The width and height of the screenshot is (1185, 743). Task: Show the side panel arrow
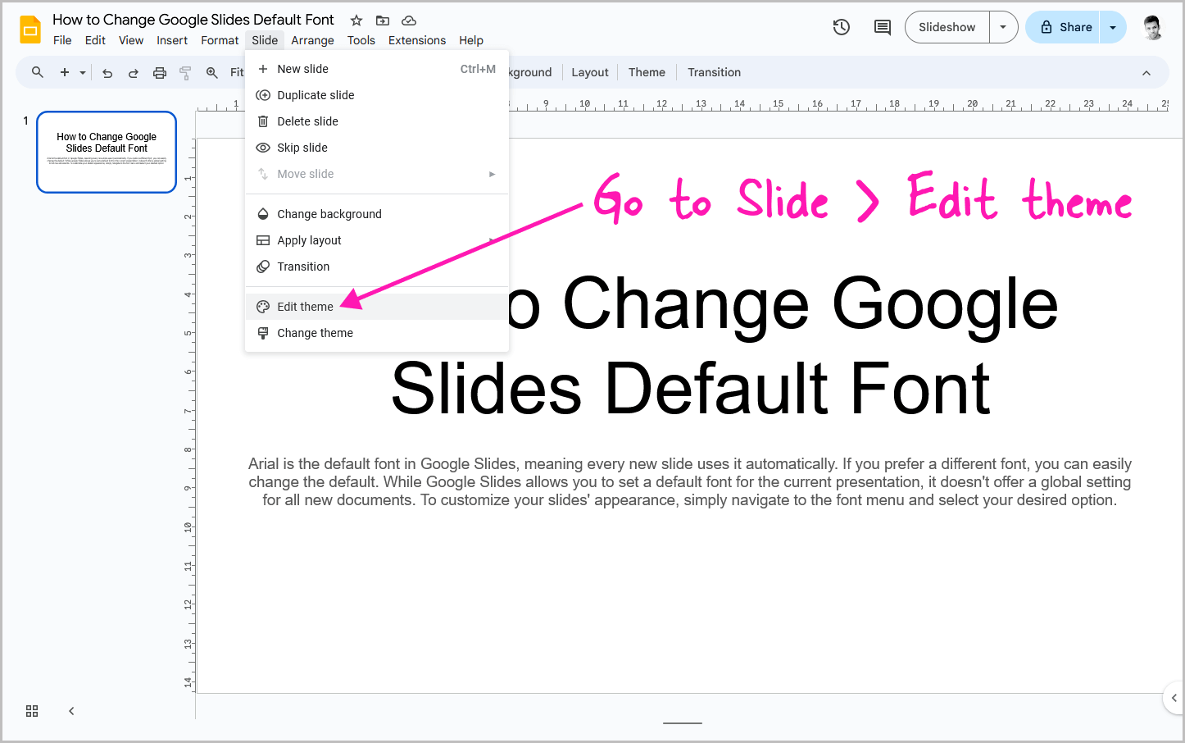(1174, 698)
